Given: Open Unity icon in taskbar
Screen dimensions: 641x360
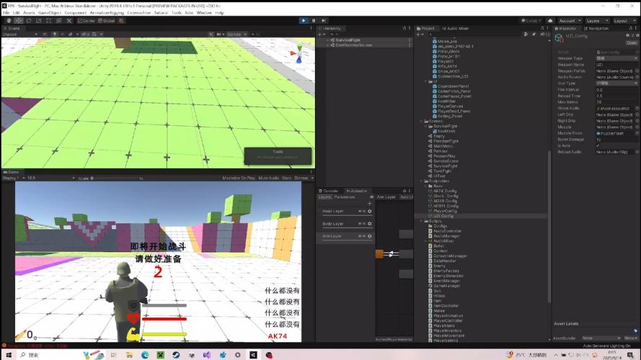Looking at the screenshot, I should pyautogui.click(x=253, y=355).
